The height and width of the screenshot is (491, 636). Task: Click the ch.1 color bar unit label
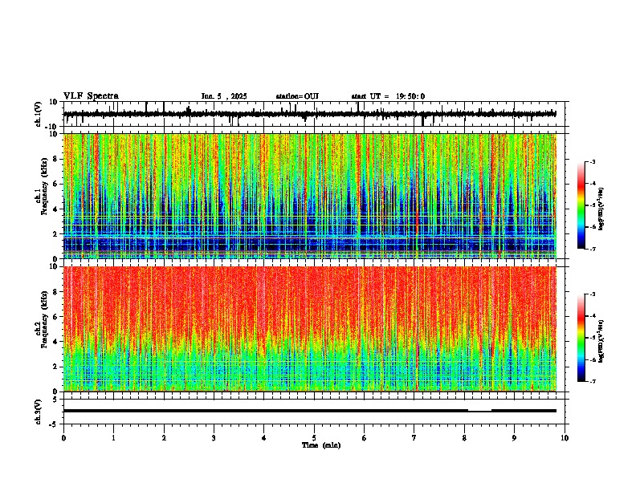(601, 209)
